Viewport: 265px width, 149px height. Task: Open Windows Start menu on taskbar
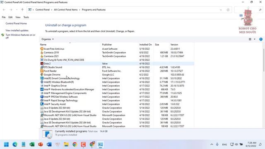tap(7, 144)
